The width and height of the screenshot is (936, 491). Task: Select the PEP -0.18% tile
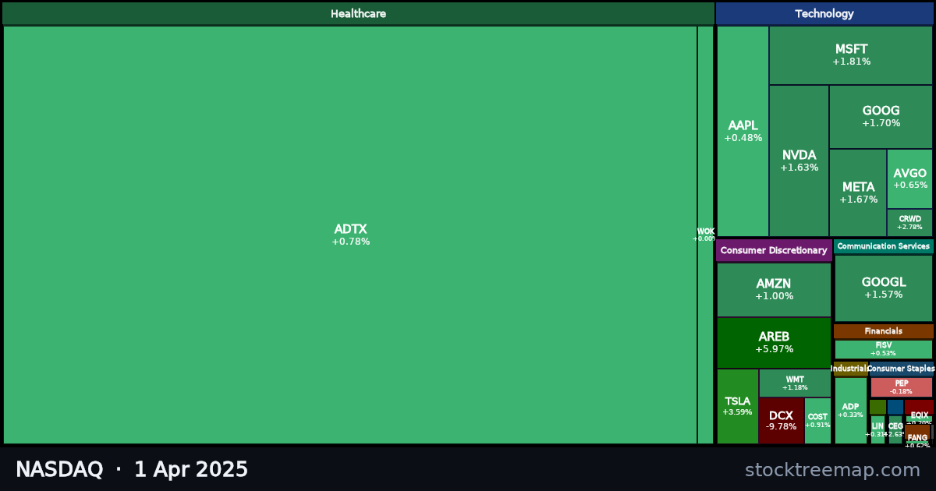901,387
